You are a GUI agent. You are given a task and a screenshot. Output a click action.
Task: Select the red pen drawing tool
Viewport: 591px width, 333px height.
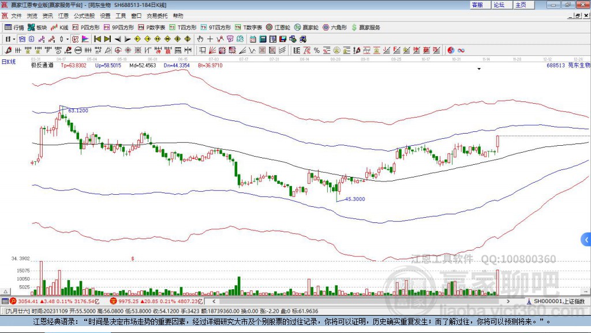tap(8, 51)
